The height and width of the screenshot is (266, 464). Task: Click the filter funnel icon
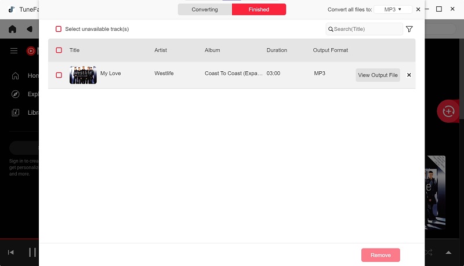409,29
